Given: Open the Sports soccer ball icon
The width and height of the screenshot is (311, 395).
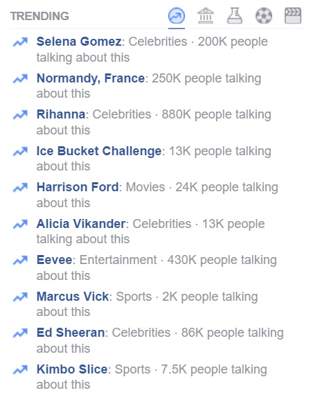Looking at the screenshot, I should click(264, 16).
